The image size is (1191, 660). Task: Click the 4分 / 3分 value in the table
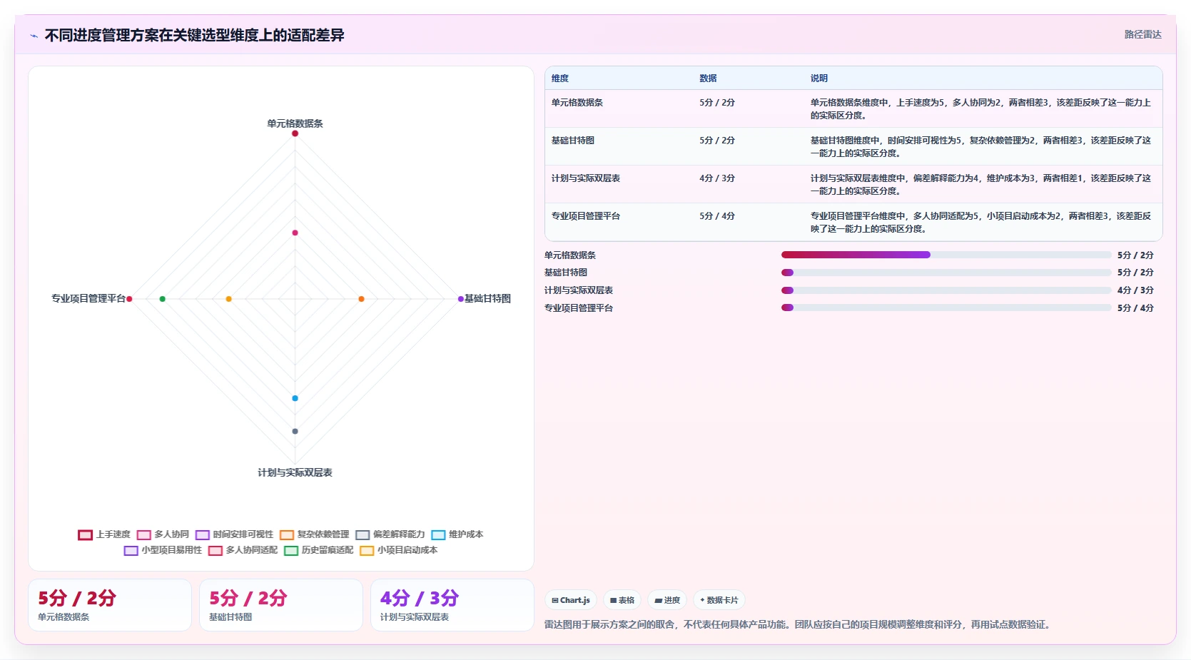pyautogui.click(x=717, y=178)
